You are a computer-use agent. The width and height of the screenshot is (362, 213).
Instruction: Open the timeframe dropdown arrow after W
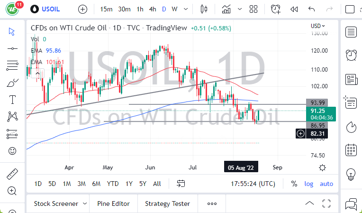185,9
